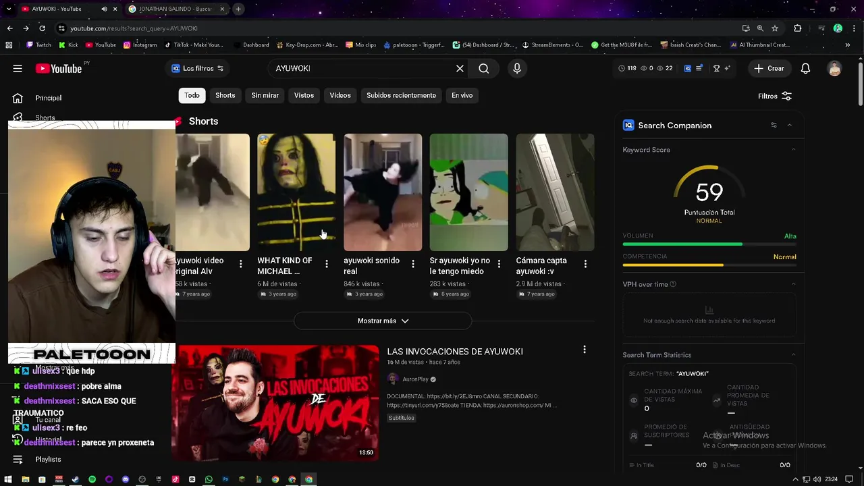
Task: Open 'LAS INVOCACIONES DE AYUWOKI' video title
Action: pos(455,351)
